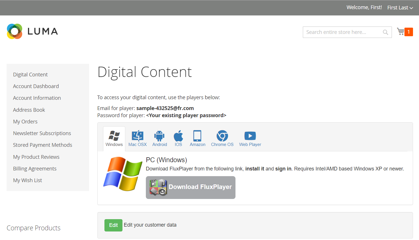419x240 pixels.
Task: Open Newsletter Subscriptions settings
Action: point(42,133)
